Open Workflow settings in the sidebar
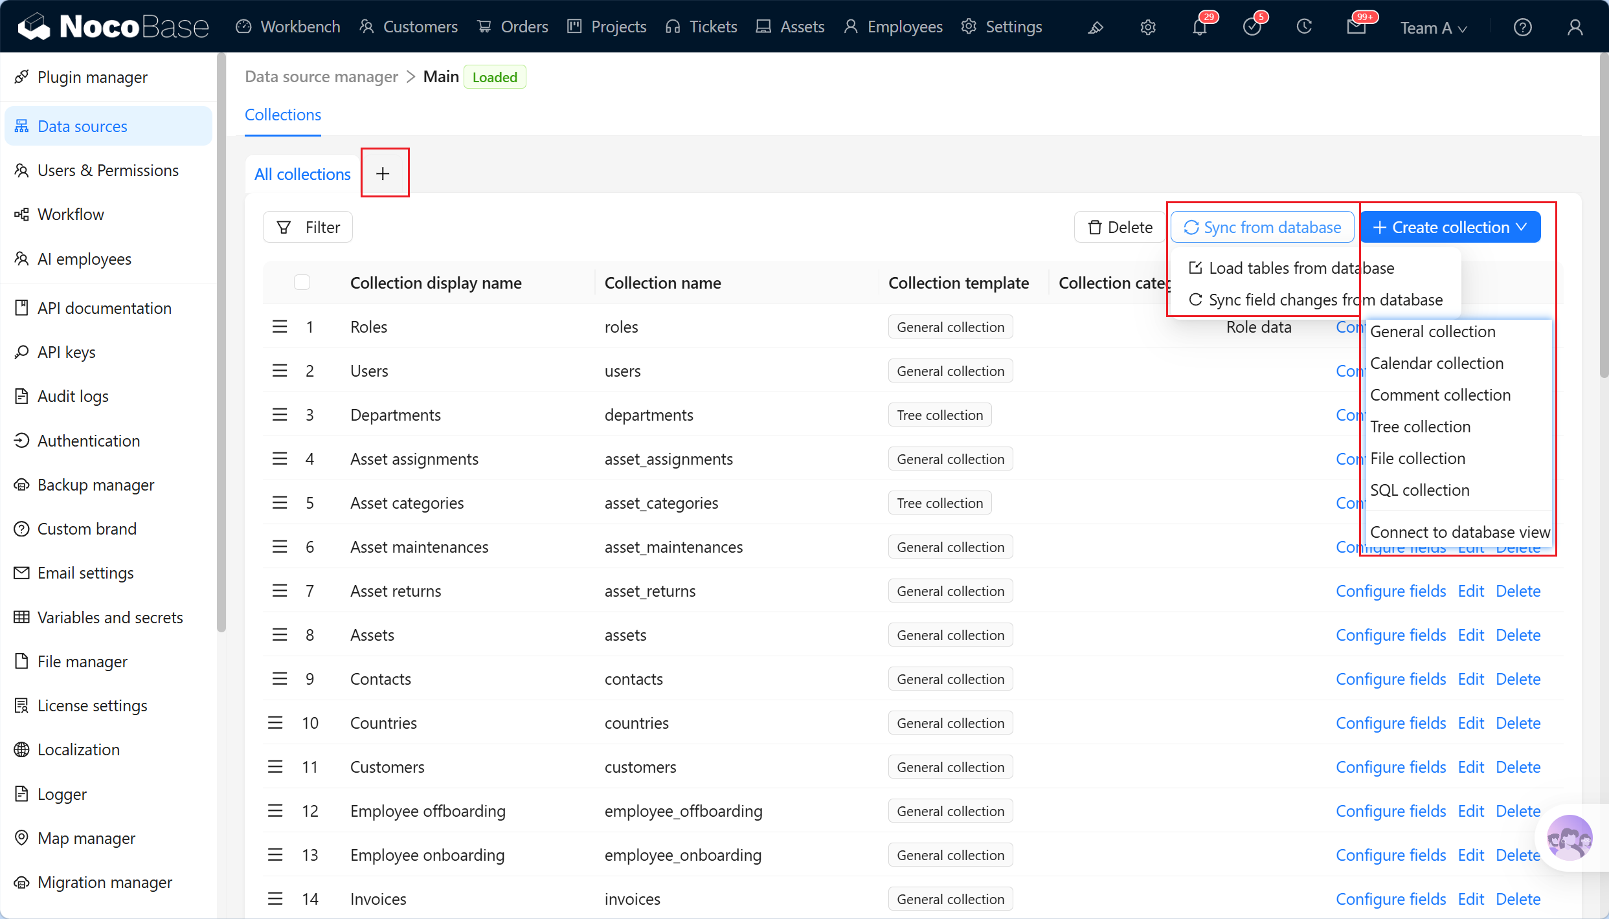The width and height of the screenshot is (1609, 919). (108, 214)
